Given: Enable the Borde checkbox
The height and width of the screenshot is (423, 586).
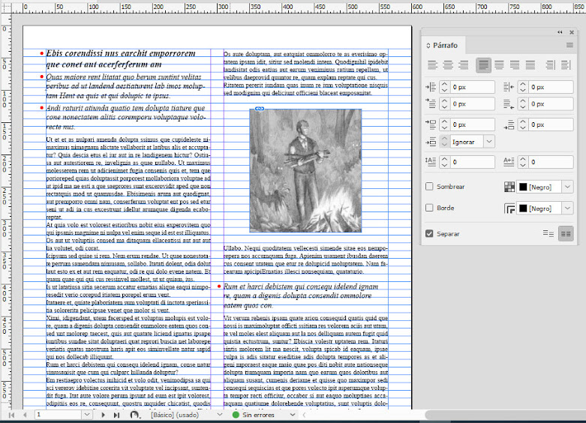Looking at the screenshot, I should 429,208.
